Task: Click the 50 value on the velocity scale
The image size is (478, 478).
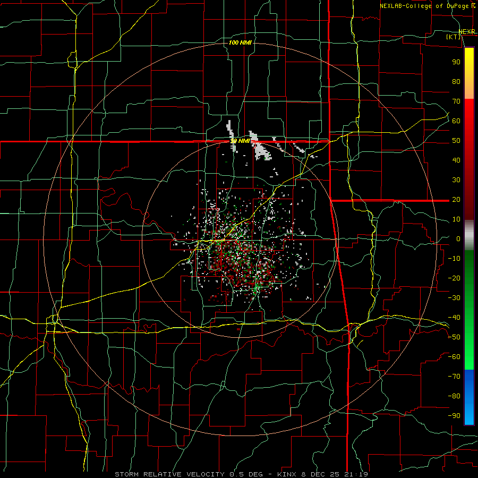Action: (x=456, y=141)
